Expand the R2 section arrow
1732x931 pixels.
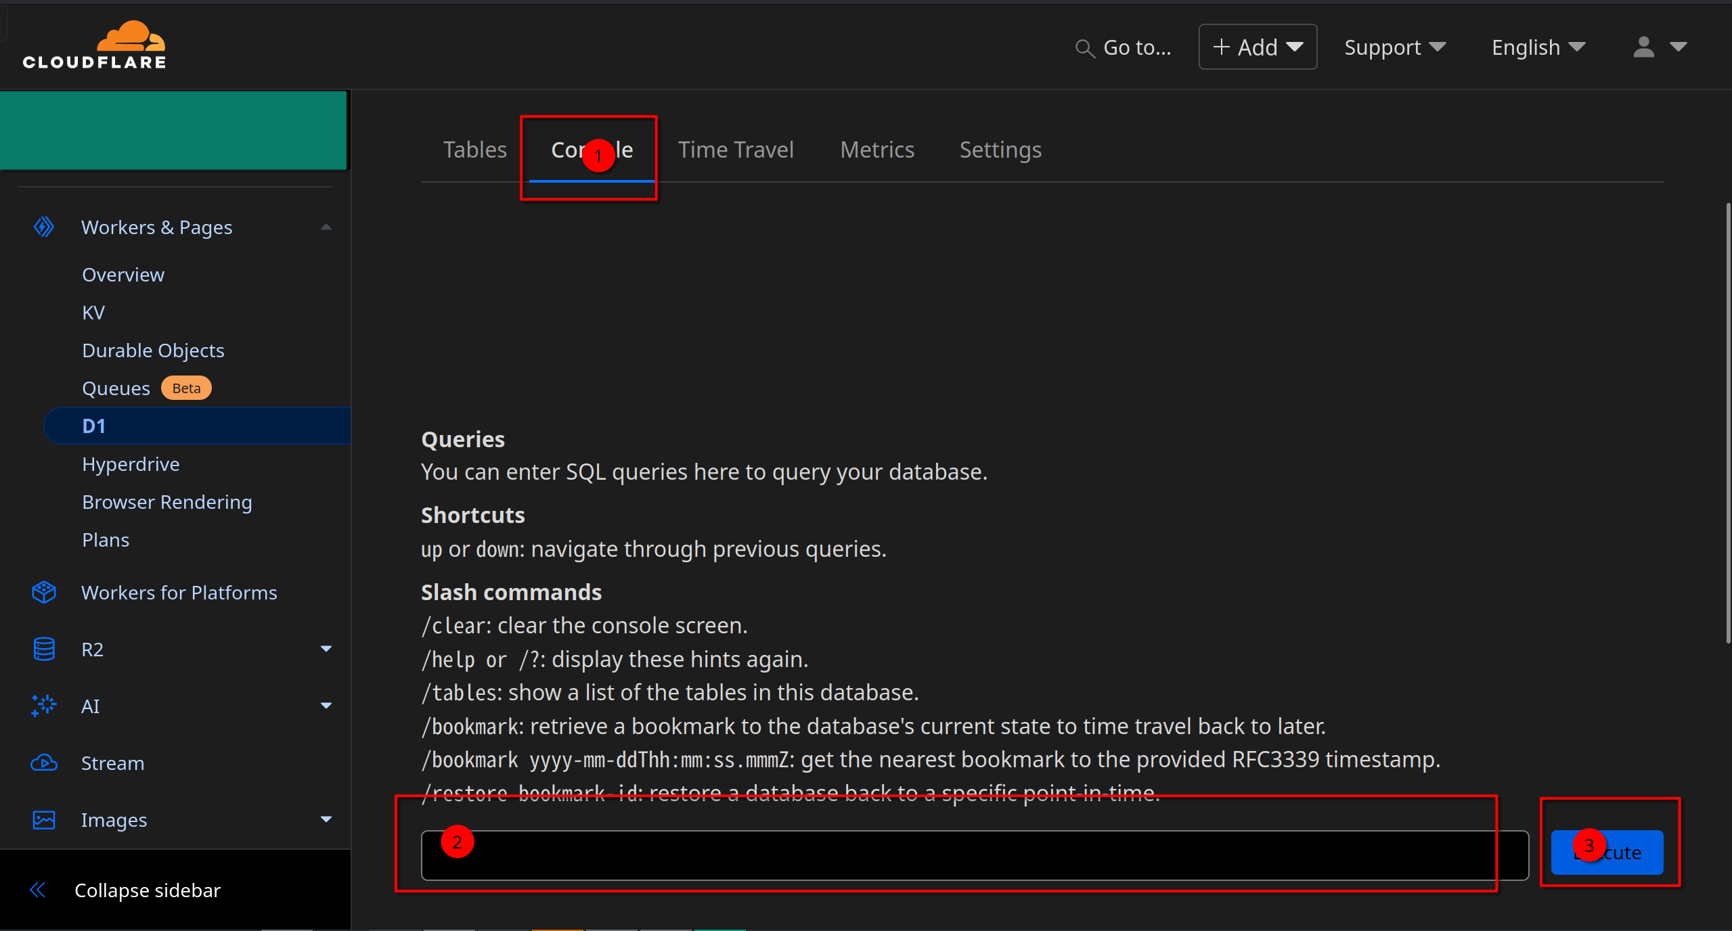[x=326, y=649]
